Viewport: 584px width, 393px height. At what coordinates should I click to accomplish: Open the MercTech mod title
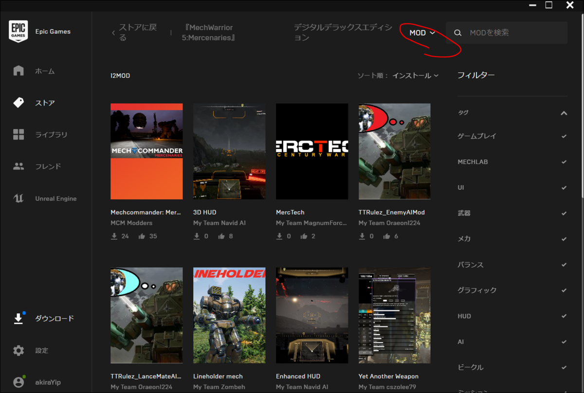(x=290, y=212)
